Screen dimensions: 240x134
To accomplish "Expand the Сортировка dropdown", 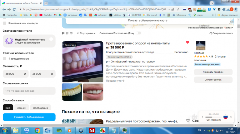I will [86, 33].
